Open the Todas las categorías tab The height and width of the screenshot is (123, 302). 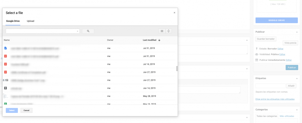267,116
